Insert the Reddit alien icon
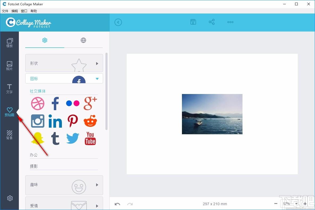 (x=90, y=121)
